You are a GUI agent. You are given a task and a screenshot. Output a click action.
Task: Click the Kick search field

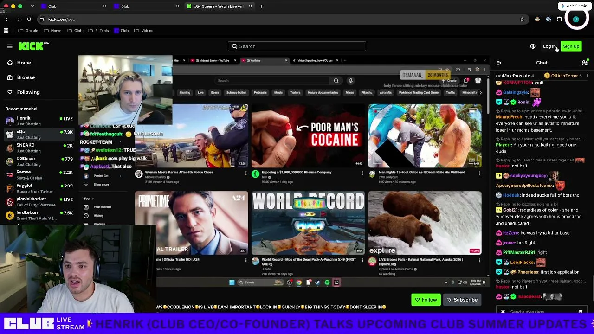click(297, 46)
